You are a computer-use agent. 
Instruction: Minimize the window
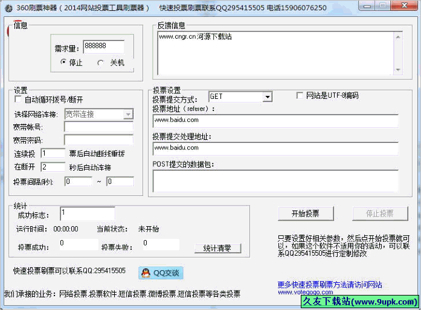[367, 5]
